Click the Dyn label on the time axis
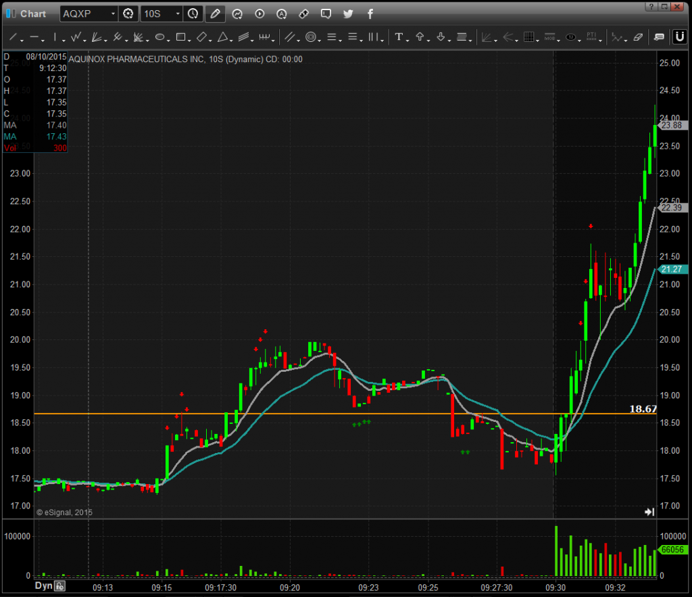Image resolution: width=692 pixels, height=597 pixels. point(43,586)
